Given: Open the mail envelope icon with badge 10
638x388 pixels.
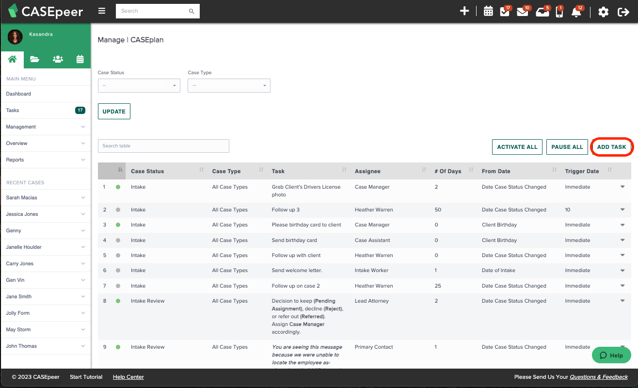Looking at the screenshot, I should [522, 12].
